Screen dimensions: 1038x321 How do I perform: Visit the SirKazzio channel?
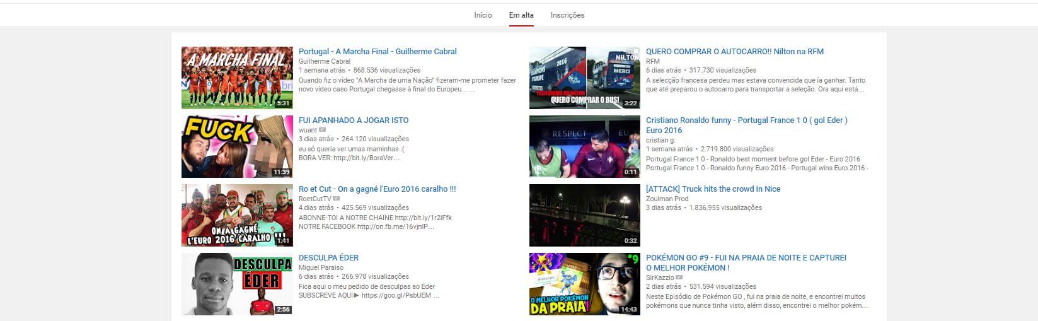[660, 277]
